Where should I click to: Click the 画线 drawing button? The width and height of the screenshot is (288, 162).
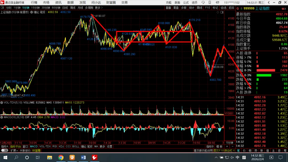(199, 8)
